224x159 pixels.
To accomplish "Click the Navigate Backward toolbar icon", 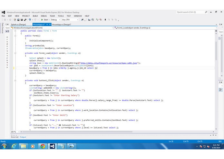I will click(x=5, y=20).
